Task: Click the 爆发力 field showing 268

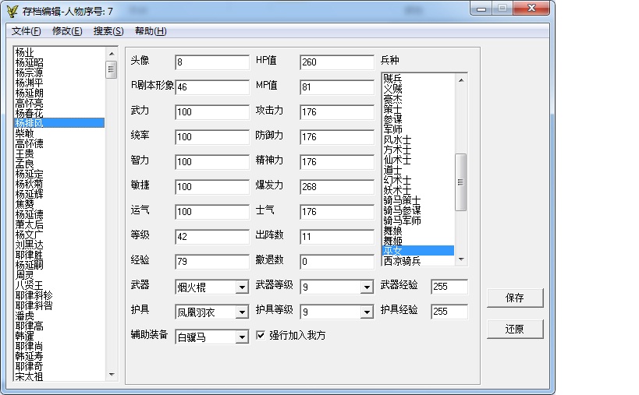Action: point(337,187)
